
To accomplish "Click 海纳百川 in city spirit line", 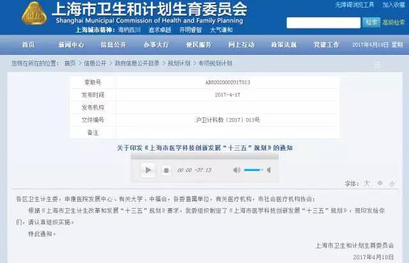I will [x=129, y=30].
